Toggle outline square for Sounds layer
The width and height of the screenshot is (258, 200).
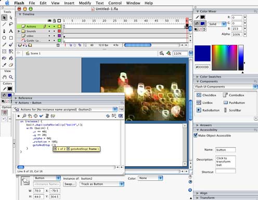tap(59, 31)
